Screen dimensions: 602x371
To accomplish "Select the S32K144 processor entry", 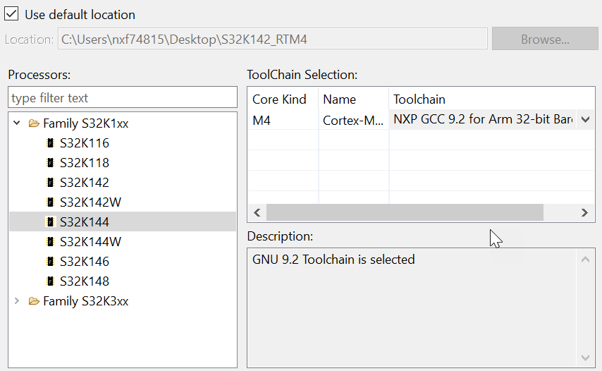I will (85, 222).
